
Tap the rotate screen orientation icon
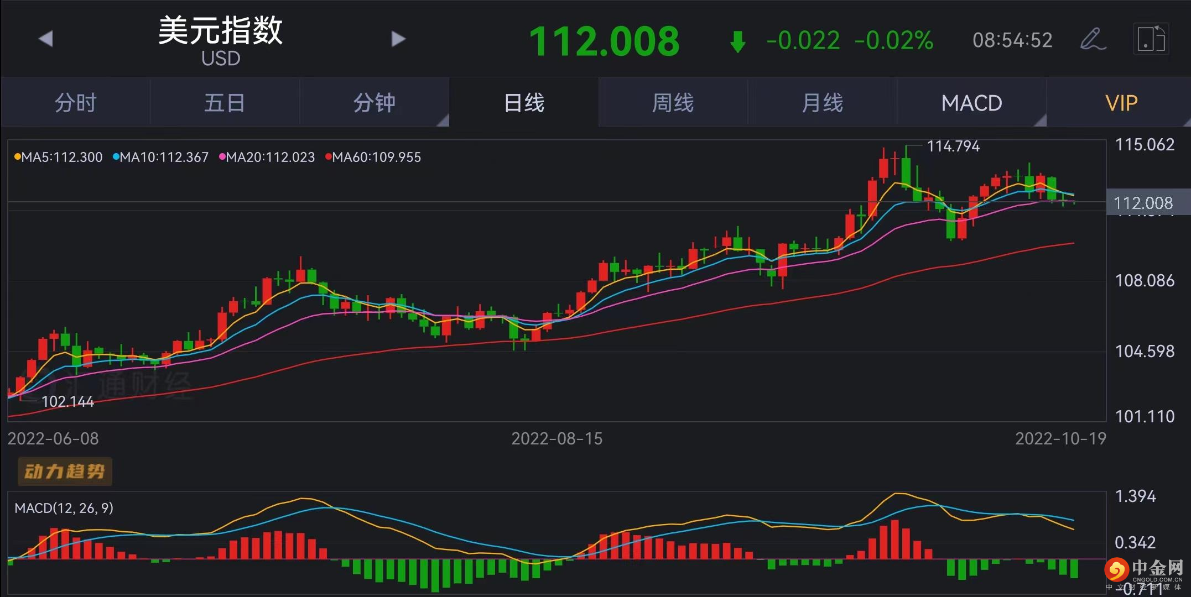click(x=1151, y=39)
